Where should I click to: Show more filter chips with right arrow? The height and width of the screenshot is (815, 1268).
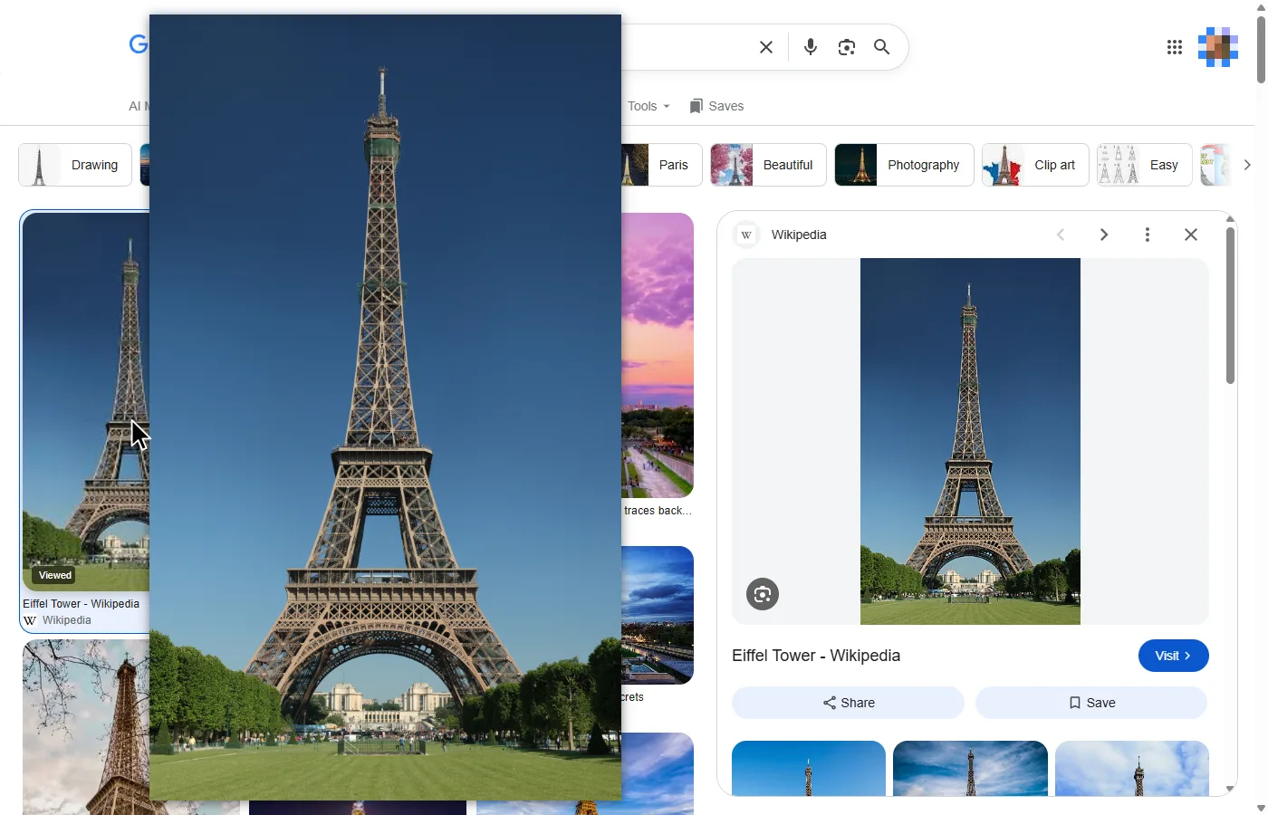1247,165
